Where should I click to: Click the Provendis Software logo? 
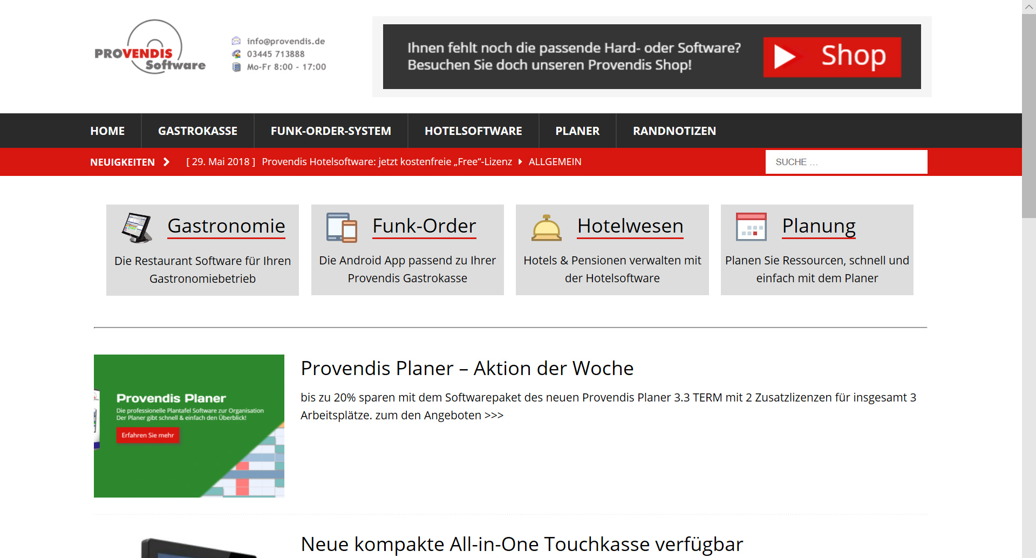click(x=150, y=47)
